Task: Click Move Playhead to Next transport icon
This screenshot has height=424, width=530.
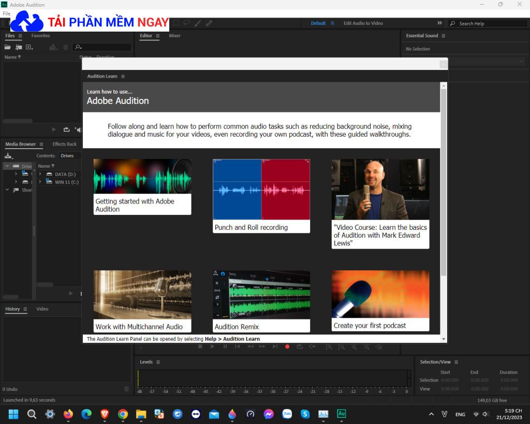Action: [275, 346]
